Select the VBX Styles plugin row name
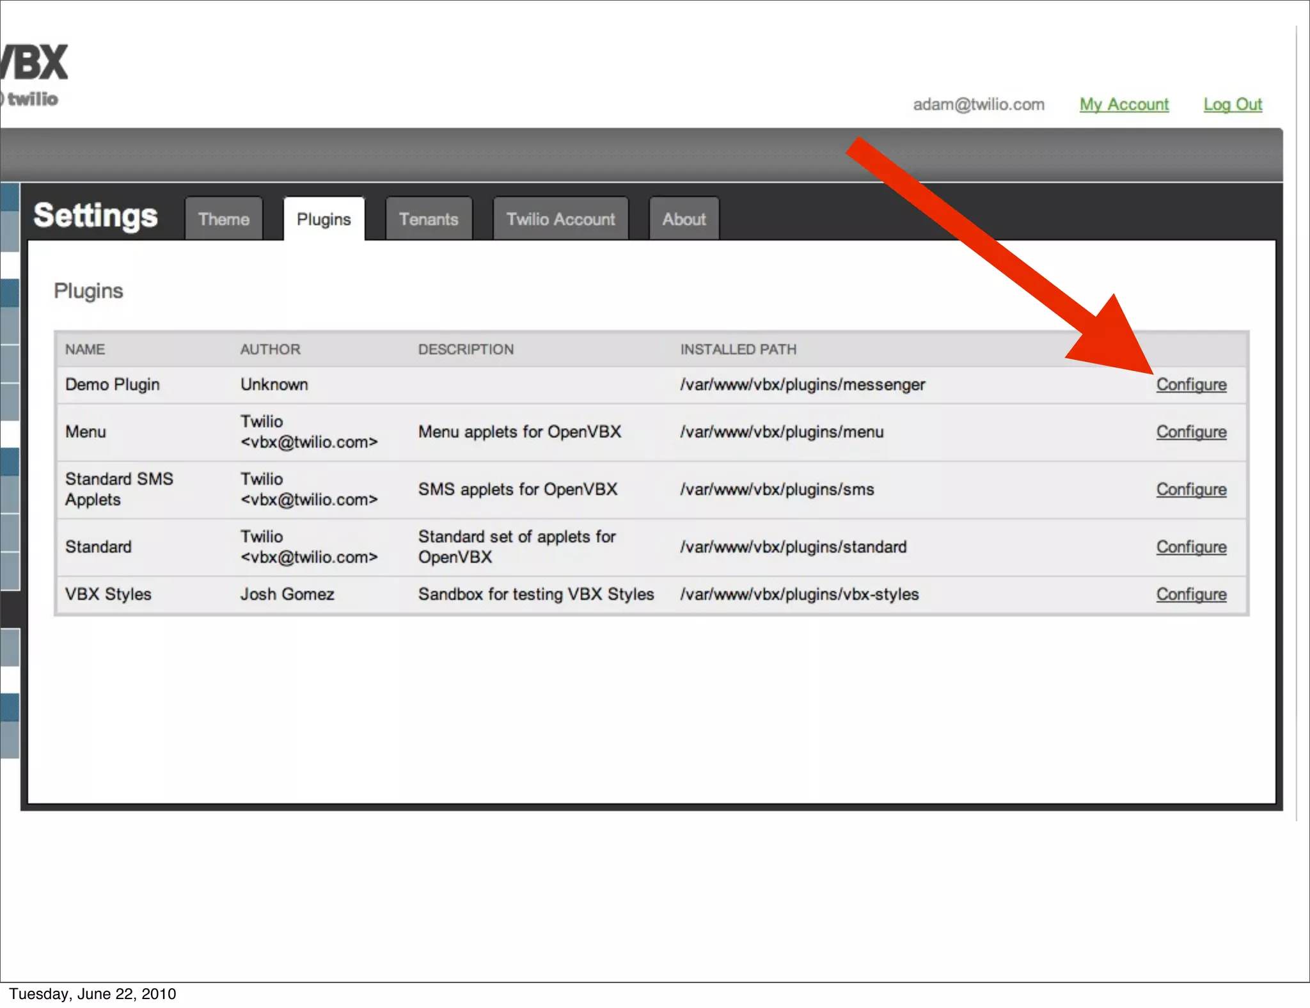The height and width of the screenshot is (1008, 1310). 108,594
